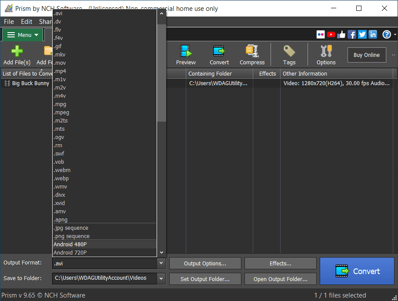Screen dimensions: 398x301
Task: Select .avi in the format list
Action: (104, 13)
